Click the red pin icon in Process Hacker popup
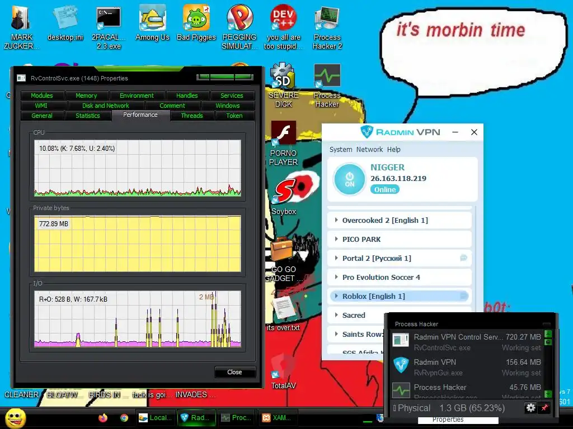573x429 pixels. tap(544, 408)
